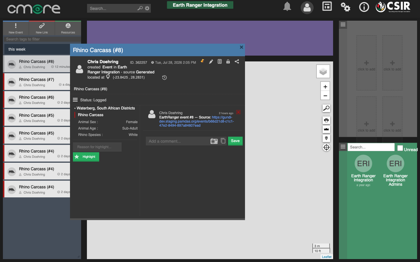Click coordinates (-23.8425 , 28.2831)
Image resolution: width=420 pixels, height=262 pixels.
coord(129,77)
